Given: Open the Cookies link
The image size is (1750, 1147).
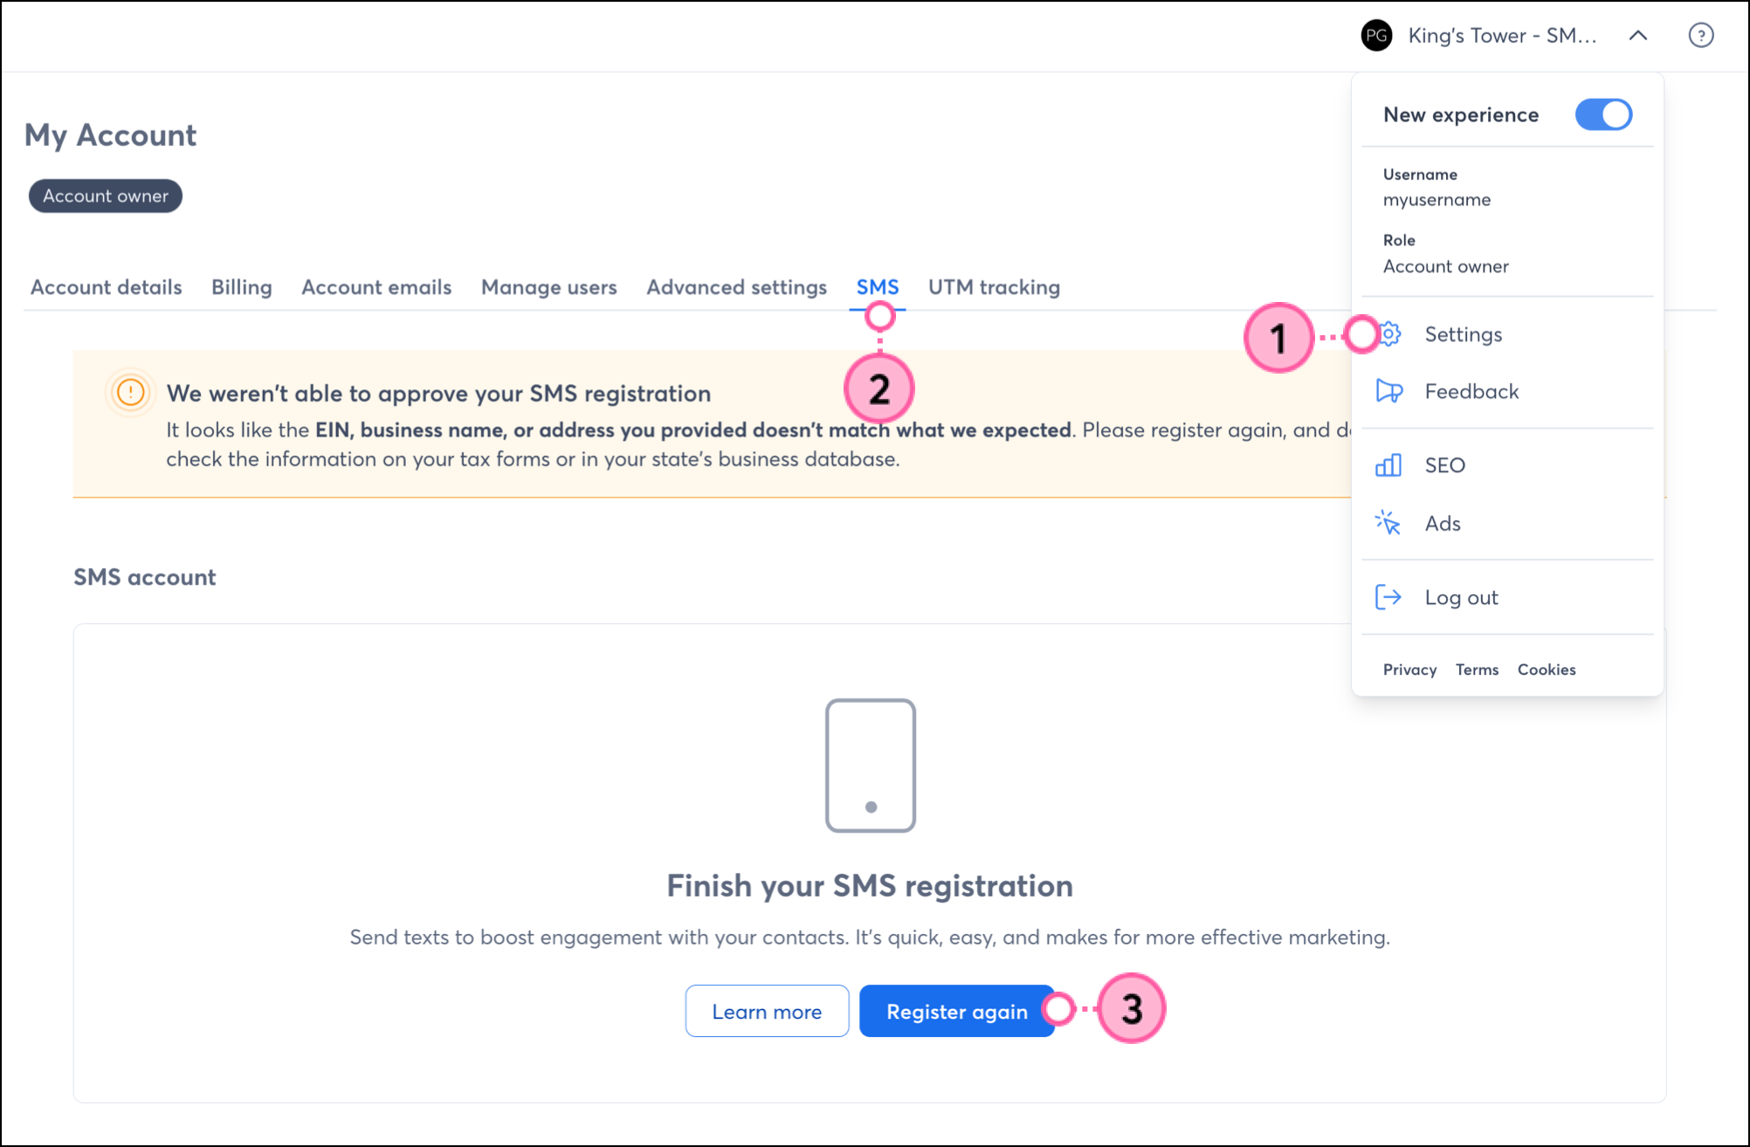Looking at the screenshot, I should (x=1546, y=670).
